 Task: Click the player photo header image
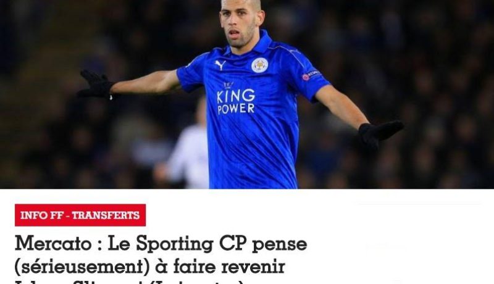click(x=247, y=94)
